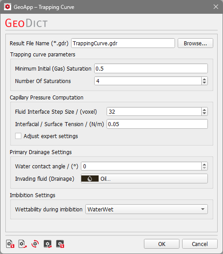Click the dark load stored settings icon

[x=48, y=244]
